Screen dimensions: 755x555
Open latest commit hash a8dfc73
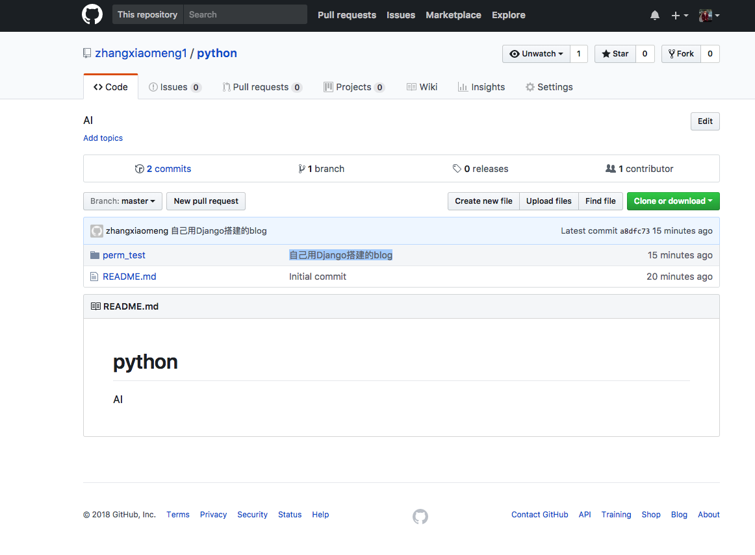pos(635,231)
